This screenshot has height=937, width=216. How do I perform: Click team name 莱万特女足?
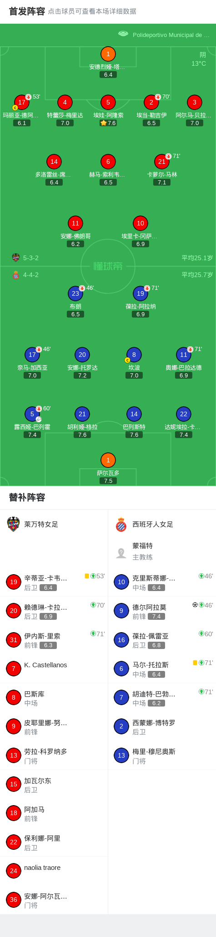(x=41, y=524)
